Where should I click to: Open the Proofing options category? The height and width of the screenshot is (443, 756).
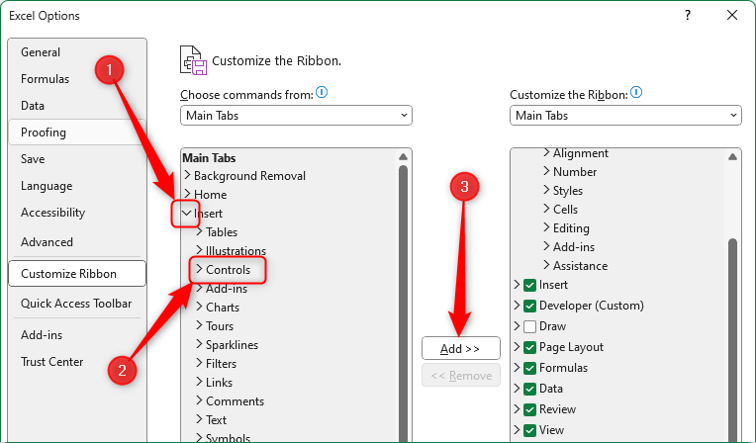click(x=77, y=133)
